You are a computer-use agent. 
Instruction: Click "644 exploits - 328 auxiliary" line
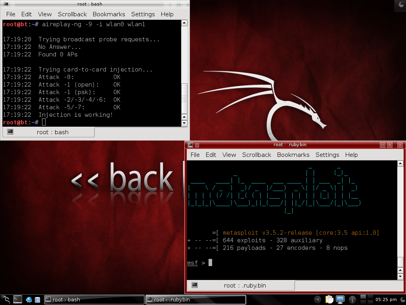pyautogui.click(x=273, y=240)
